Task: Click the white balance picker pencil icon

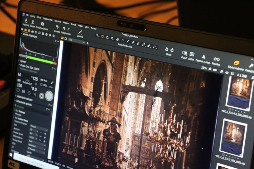Action: tap(52, 83)
